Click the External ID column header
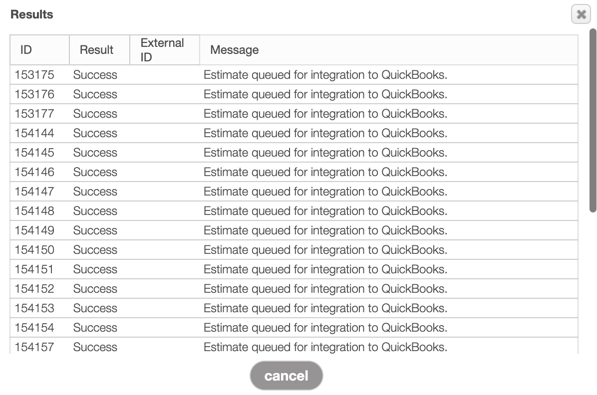The image size is (597, 395). pyautogui.click(x=162, y=50)
